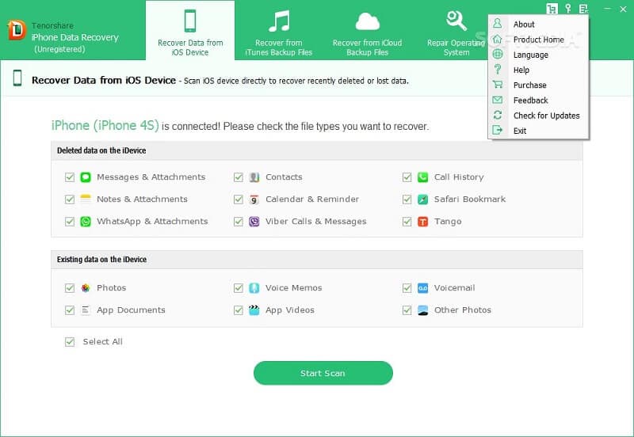Click the green Call History phone icon
The height and width of the screenshot is (437, 634).
(423, 177)
